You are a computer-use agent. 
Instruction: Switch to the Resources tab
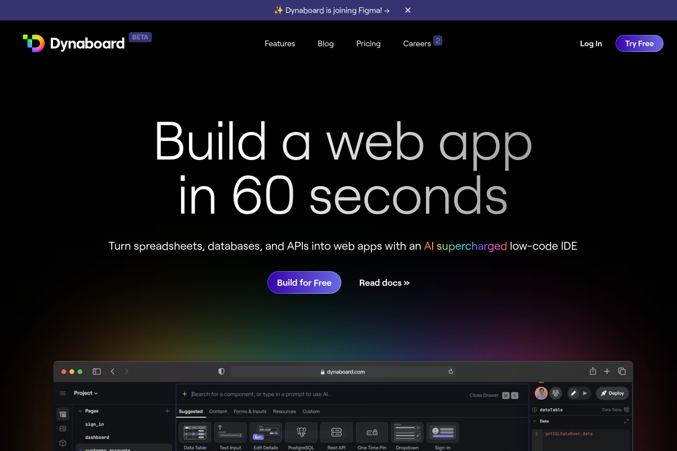click(284, 412)
